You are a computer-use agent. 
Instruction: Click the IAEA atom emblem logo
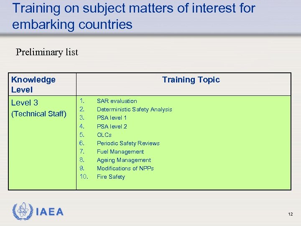coord(22,211)
